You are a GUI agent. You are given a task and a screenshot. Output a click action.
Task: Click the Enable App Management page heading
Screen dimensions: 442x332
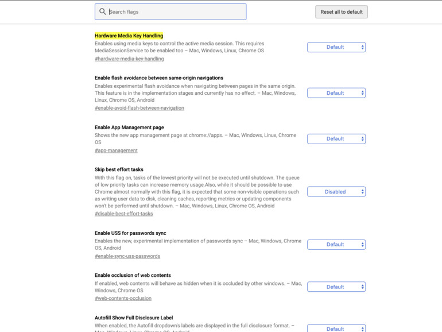[x=129, y=128]
